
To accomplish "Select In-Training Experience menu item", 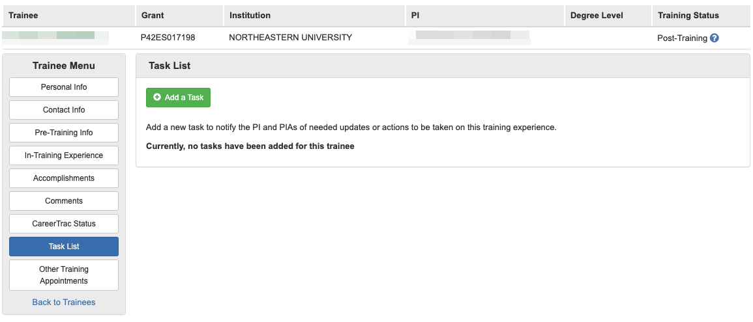I will 64,155.
